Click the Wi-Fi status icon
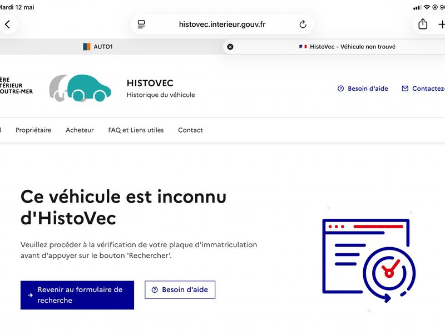Screen dimensions: 445x334 pyautogui.click(x=427, y=7)
